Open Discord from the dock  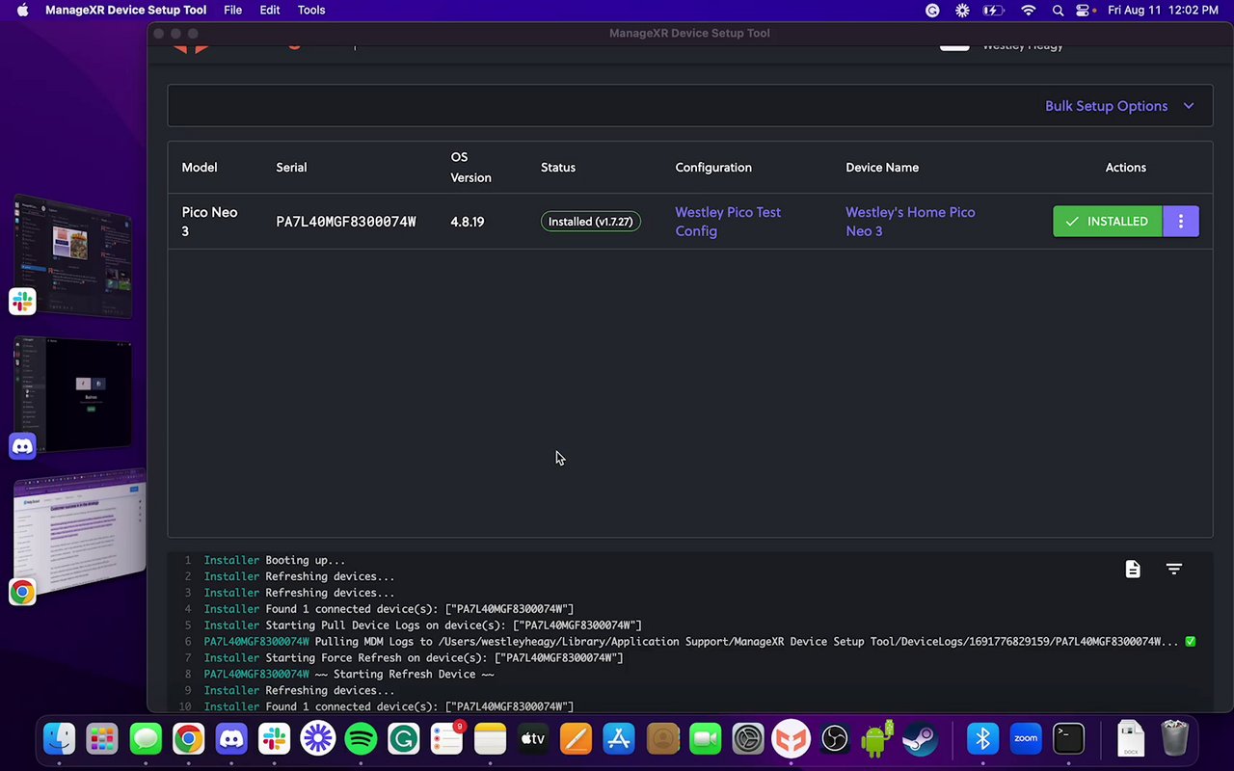231,739
